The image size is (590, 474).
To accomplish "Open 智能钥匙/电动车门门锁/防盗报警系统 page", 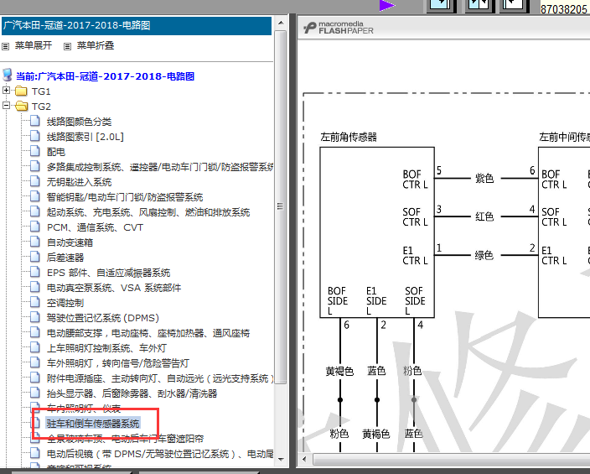I will (125, 197).
